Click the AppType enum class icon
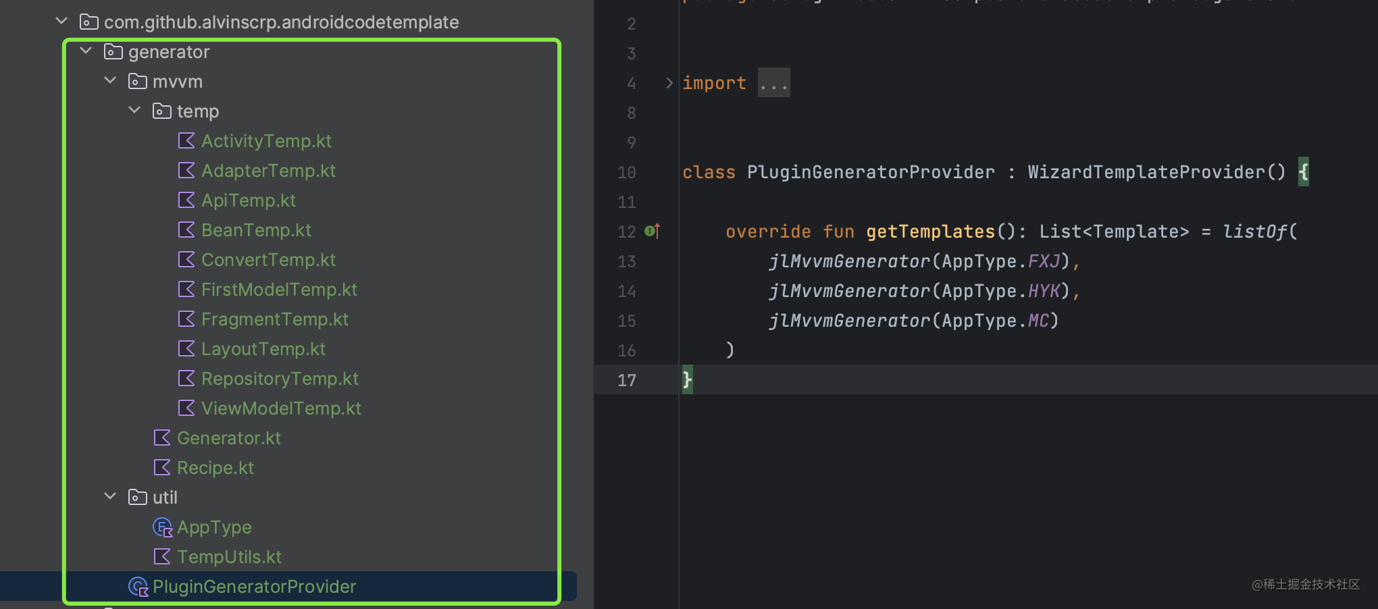Image resolution: width=1378 pixels, height=609 pixels. 163,527
